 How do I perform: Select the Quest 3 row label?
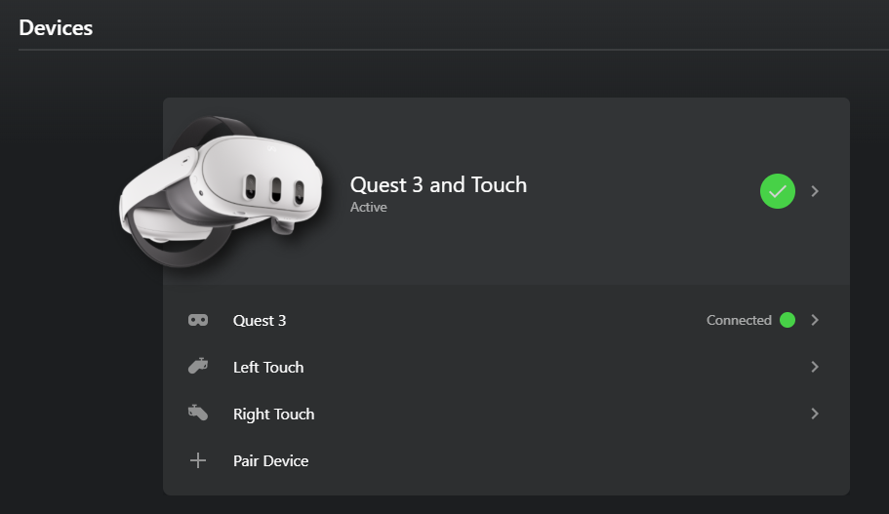[260, 320]
